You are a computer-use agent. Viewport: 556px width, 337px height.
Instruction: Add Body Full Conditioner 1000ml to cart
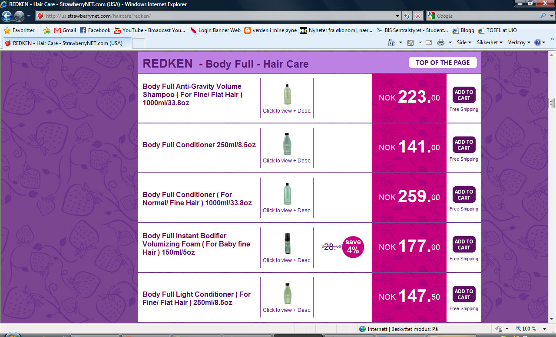(x=464, y=194)
